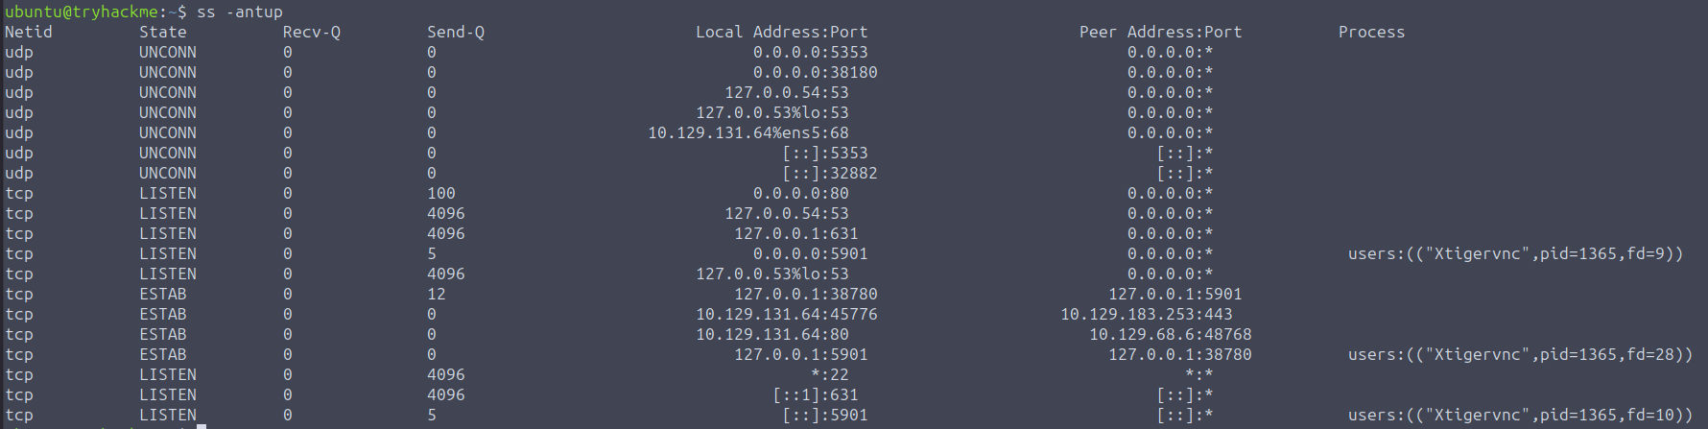Click the ubuntu@tryhackme prompt text
Image resolution: width=1708 pixels, height=429 pixels.
coord(84,12)
